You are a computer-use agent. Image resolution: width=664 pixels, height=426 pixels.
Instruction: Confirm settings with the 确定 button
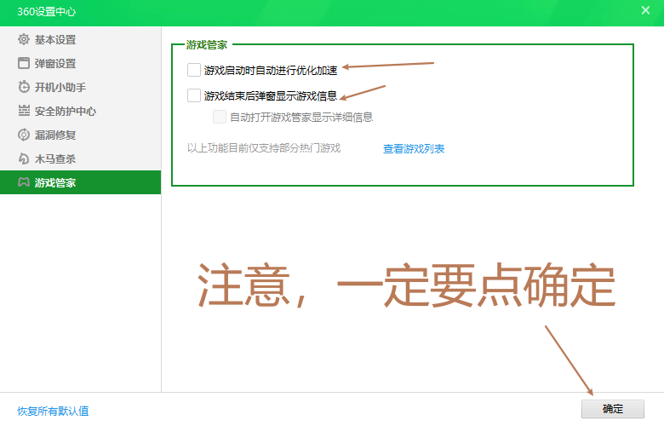click(x=612, y=409)
